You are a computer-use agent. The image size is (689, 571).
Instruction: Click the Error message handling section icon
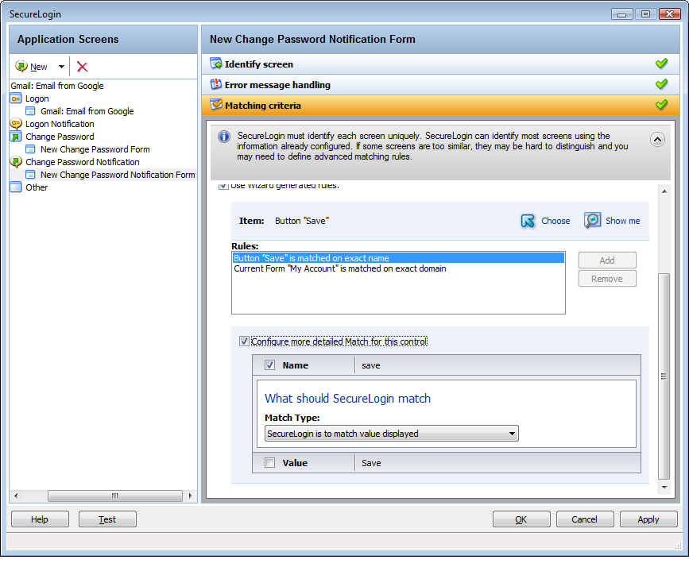pos(215,84)
